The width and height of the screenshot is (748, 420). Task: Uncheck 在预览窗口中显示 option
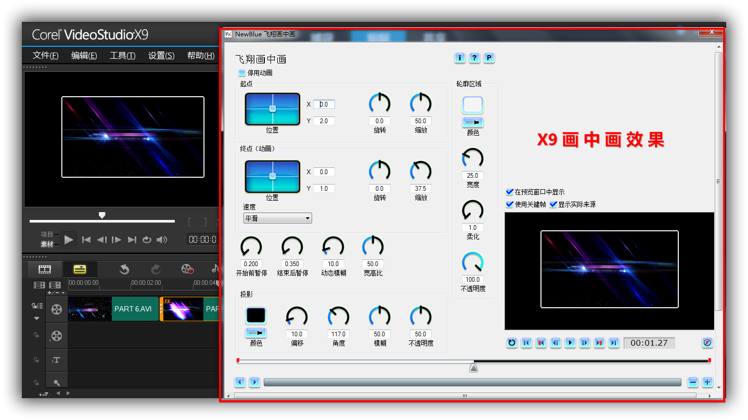[510, 192]
